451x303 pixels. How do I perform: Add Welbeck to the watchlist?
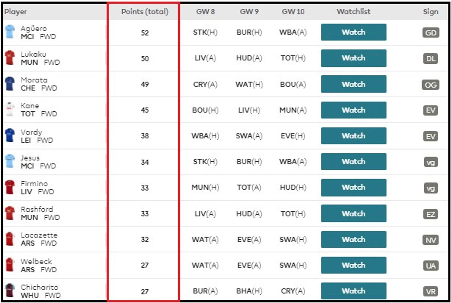(x=353, y=265)
